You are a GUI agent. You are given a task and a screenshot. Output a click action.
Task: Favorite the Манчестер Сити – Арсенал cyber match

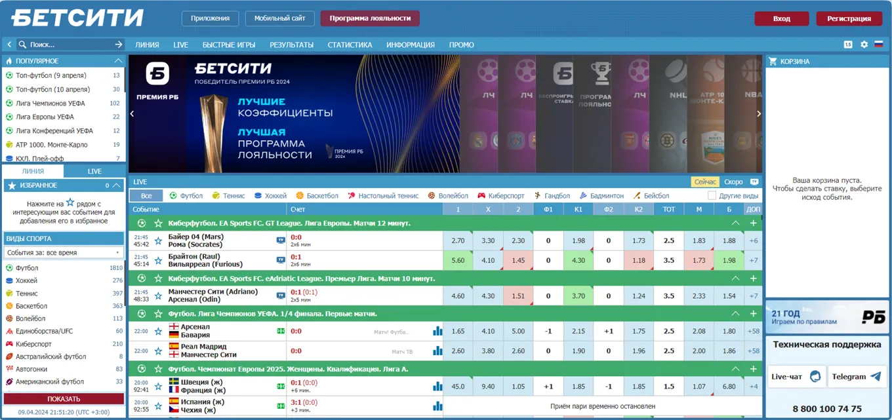158,296
